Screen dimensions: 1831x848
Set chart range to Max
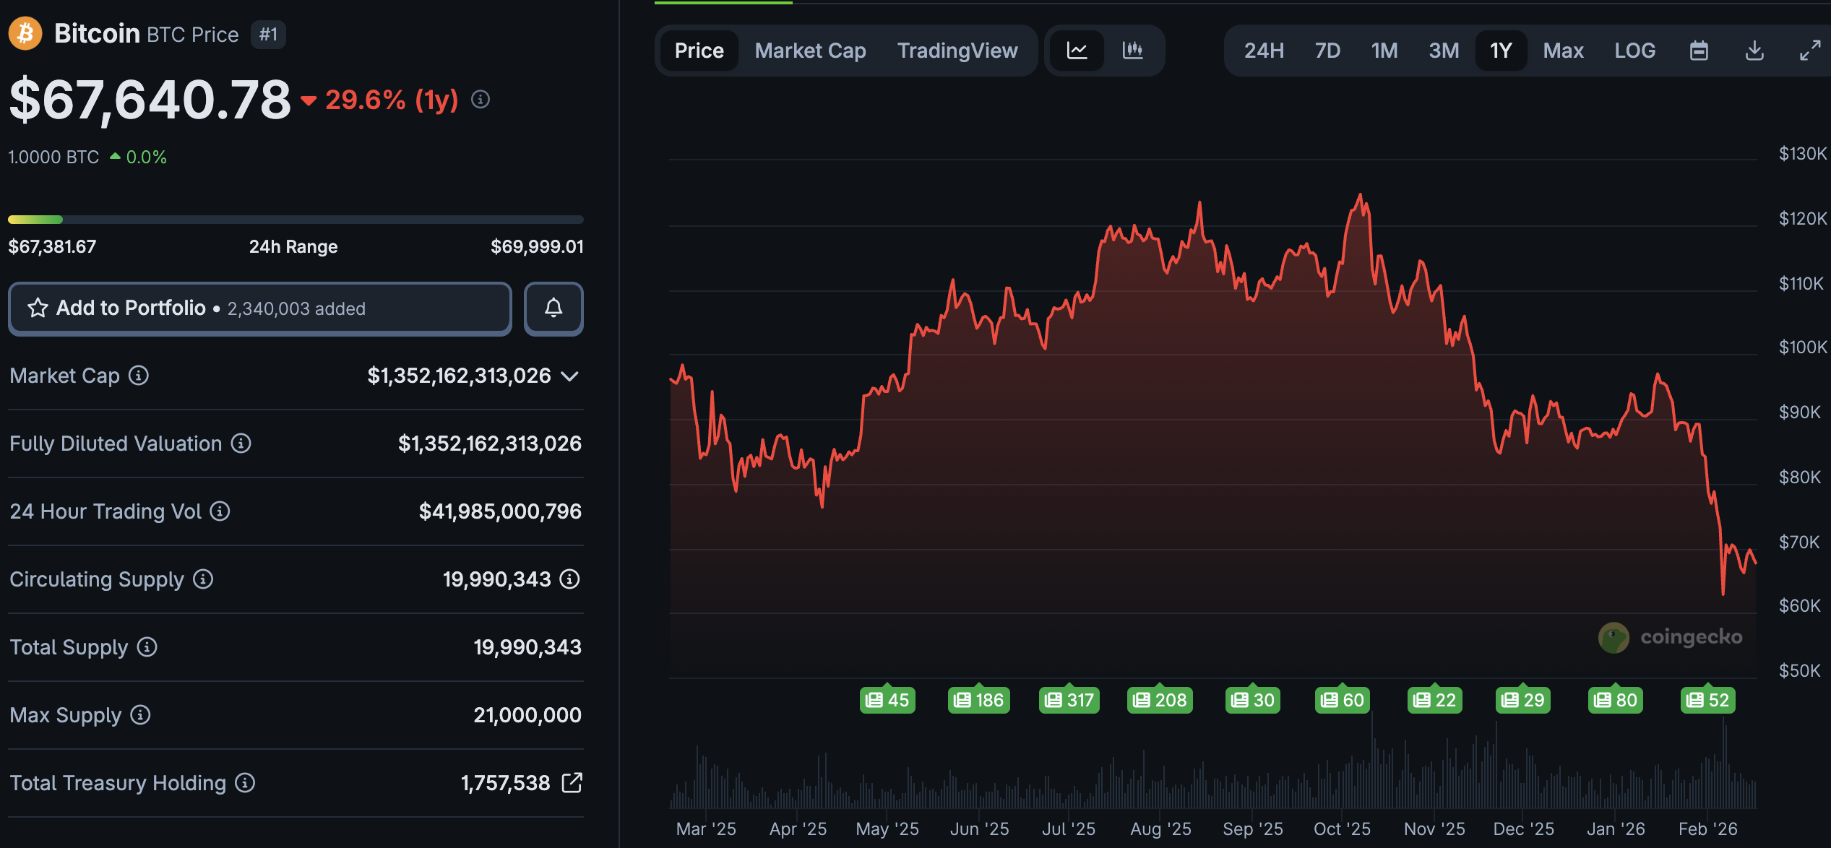pos(1563,51)
